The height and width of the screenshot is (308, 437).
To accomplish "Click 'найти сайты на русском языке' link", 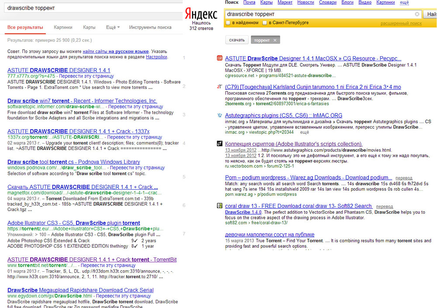I will (116, 51).
